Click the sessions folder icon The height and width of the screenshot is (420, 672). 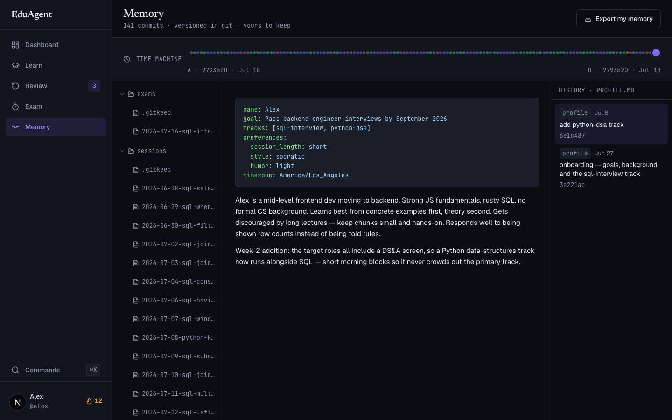(x=131, y=151)
